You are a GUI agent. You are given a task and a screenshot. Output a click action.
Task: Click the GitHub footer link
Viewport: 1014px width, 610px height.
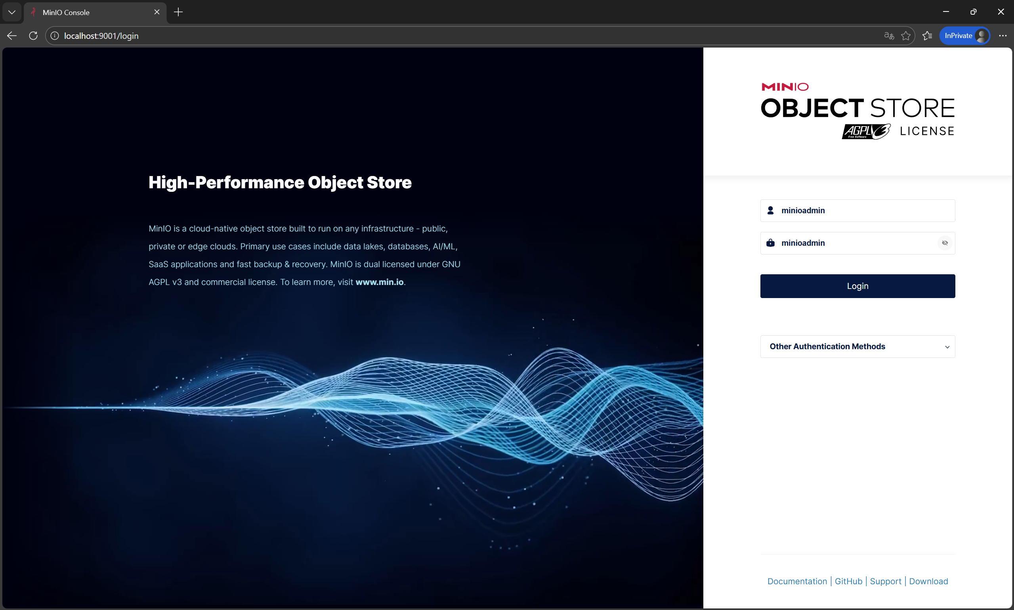[848, 581]
